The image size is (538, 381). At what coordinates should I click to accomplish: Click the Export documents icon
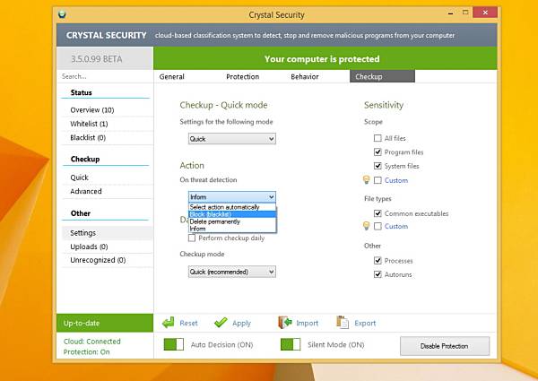343,323
